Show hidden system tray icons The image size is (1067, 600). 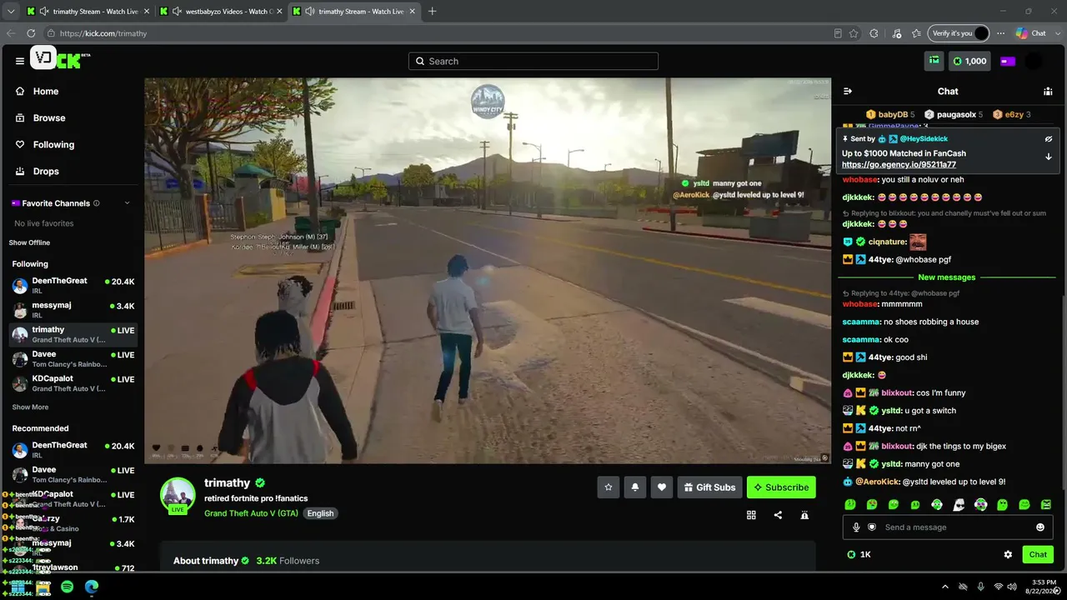pyautogui.click(x=944, y=587)
